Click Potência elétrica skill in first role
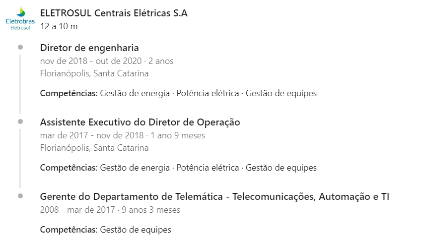Image resolution: width=422 pixels, height=243 pixels. 208,93
